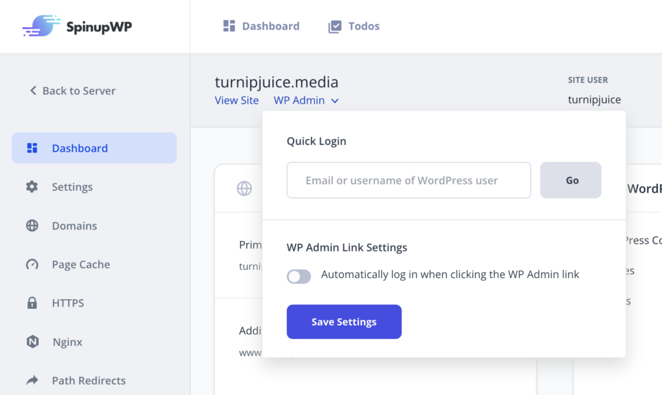The height and width of the screenshot is (395, 662).
Task: Click the globe icon in the domains card
Action: (x=244, y=188)
